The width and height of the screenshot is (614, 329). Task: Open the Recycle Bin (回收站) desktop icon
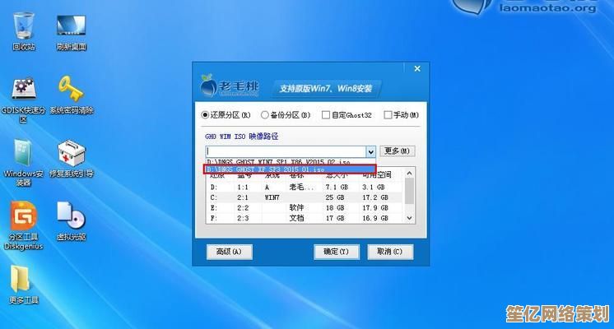[x=24, y=31]
